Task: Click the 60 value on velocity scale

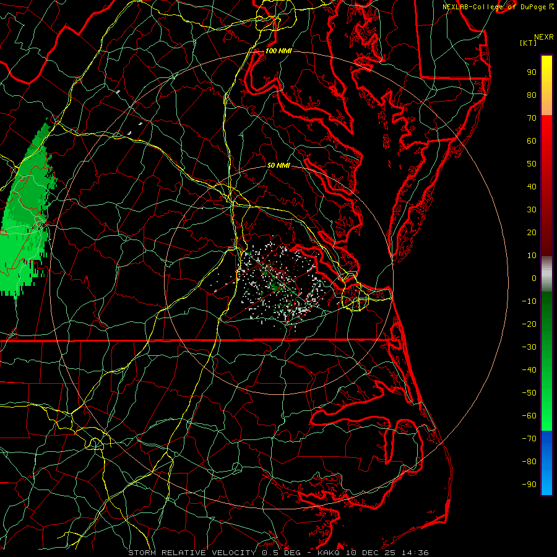Action: click(532, 140)
